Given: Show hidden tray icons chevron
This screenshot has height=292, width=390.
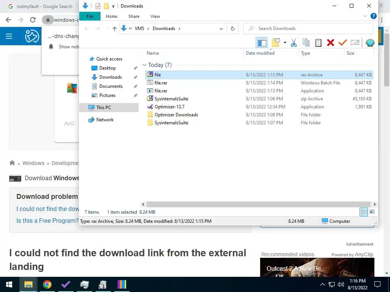Looking at the screenshot, I should 322,284.
